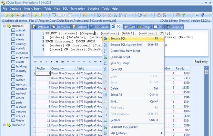Choose Save SQL script from the menu
The image size is (213, 136).
[133, 63]
